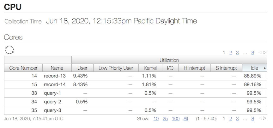The width and height of the screenshot is (273, 128).
Task: Show 100 rows per page
Action: [176, 119]
